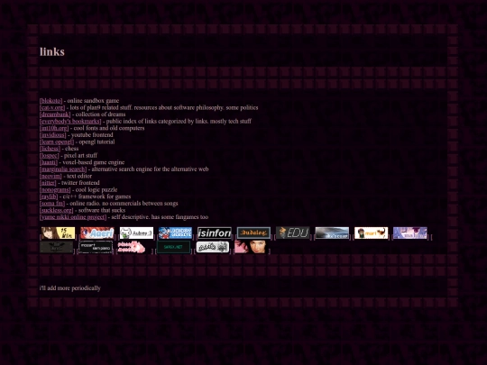
Task: Visit the nonograms link
Action: (x=55, y=189)
